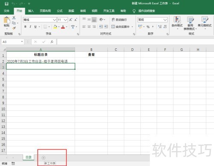Click the 粘贴 paste button
214x166 pixels.
(x=6, y=23)
